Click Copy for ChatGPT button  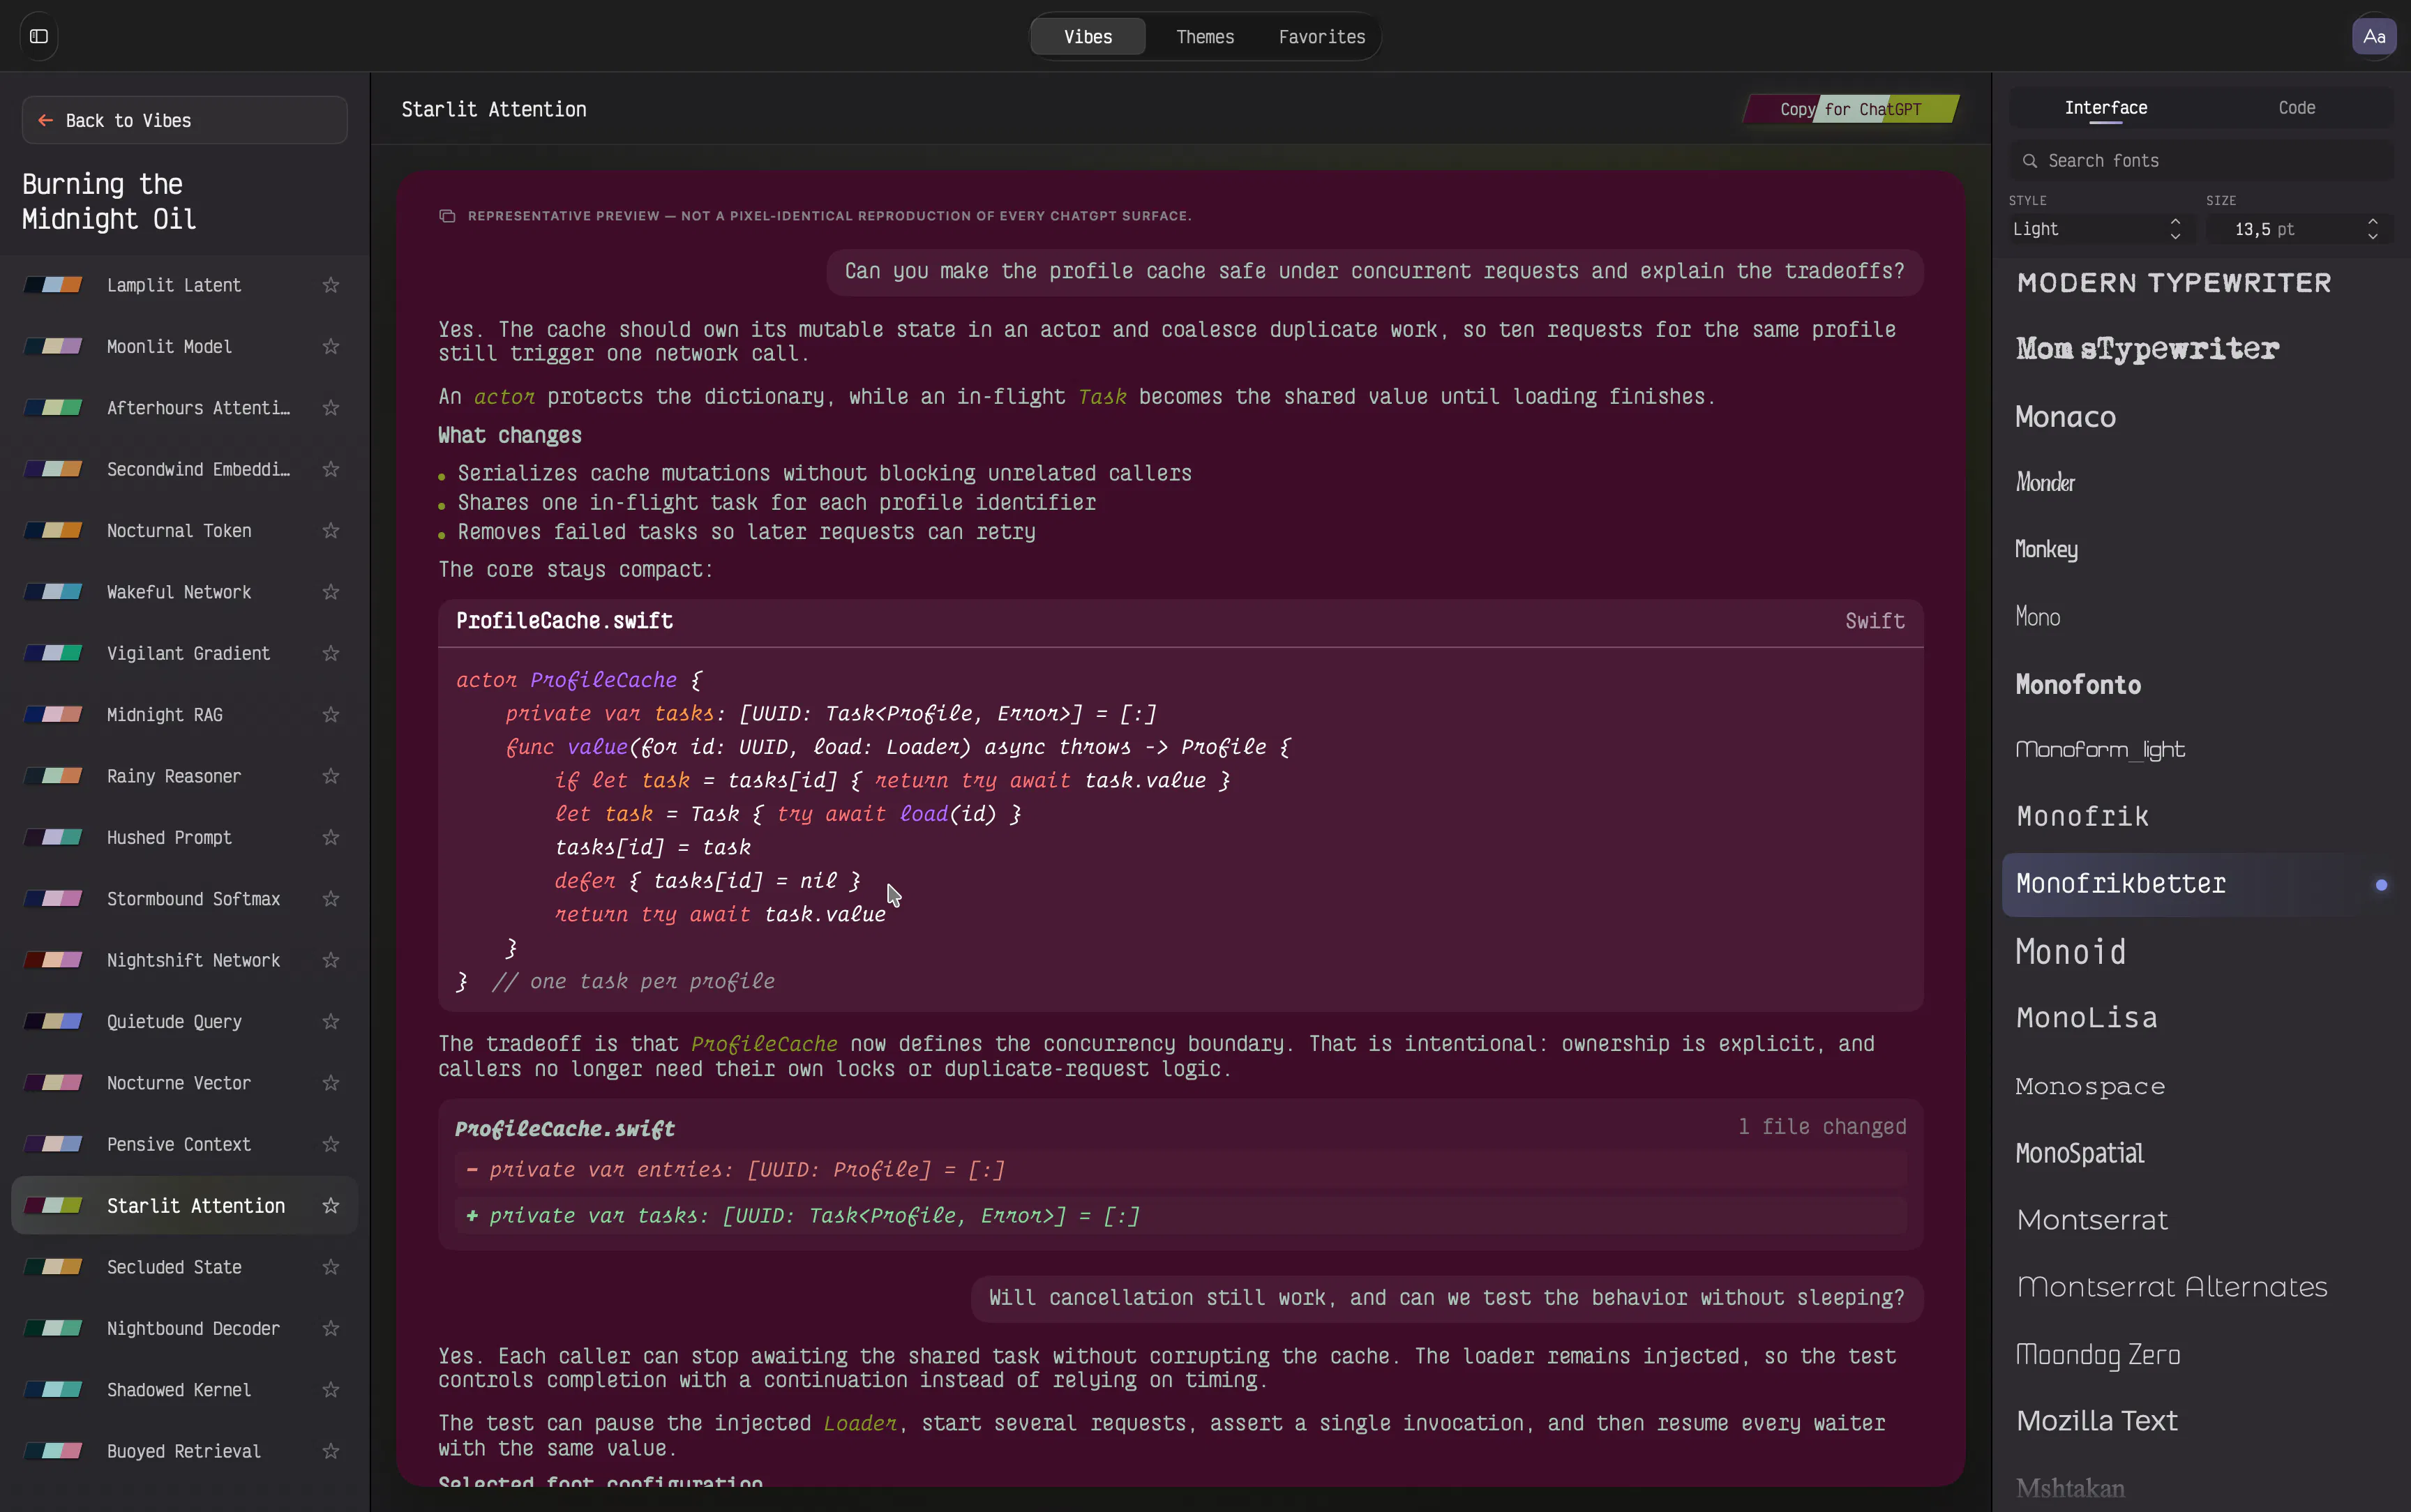coord(1851,109)
